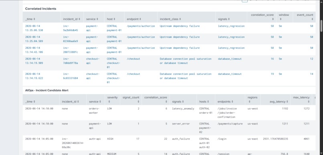323x155 pixels.
Task: Click database_timeout signal in inc-7d0dd9f78a row
Action: tap(230, 59)
